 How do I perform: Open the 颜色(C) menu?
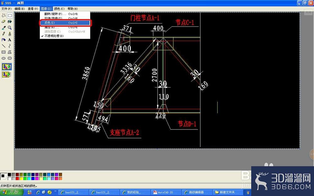(x=59, y=8)
